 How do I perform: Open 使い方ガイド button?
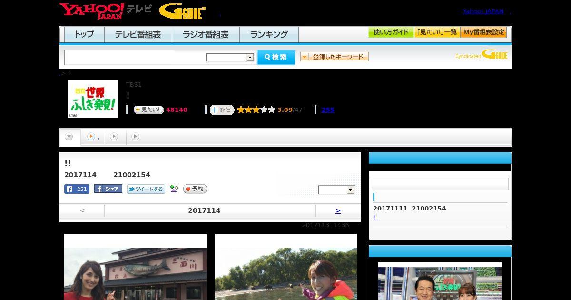(x=391, y=32)
